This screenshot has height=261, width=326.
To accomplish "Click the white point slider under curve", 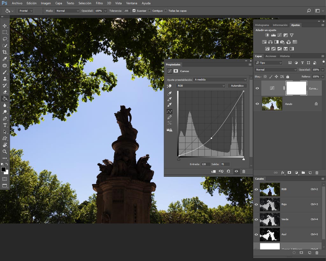I will tap(244, 159).
